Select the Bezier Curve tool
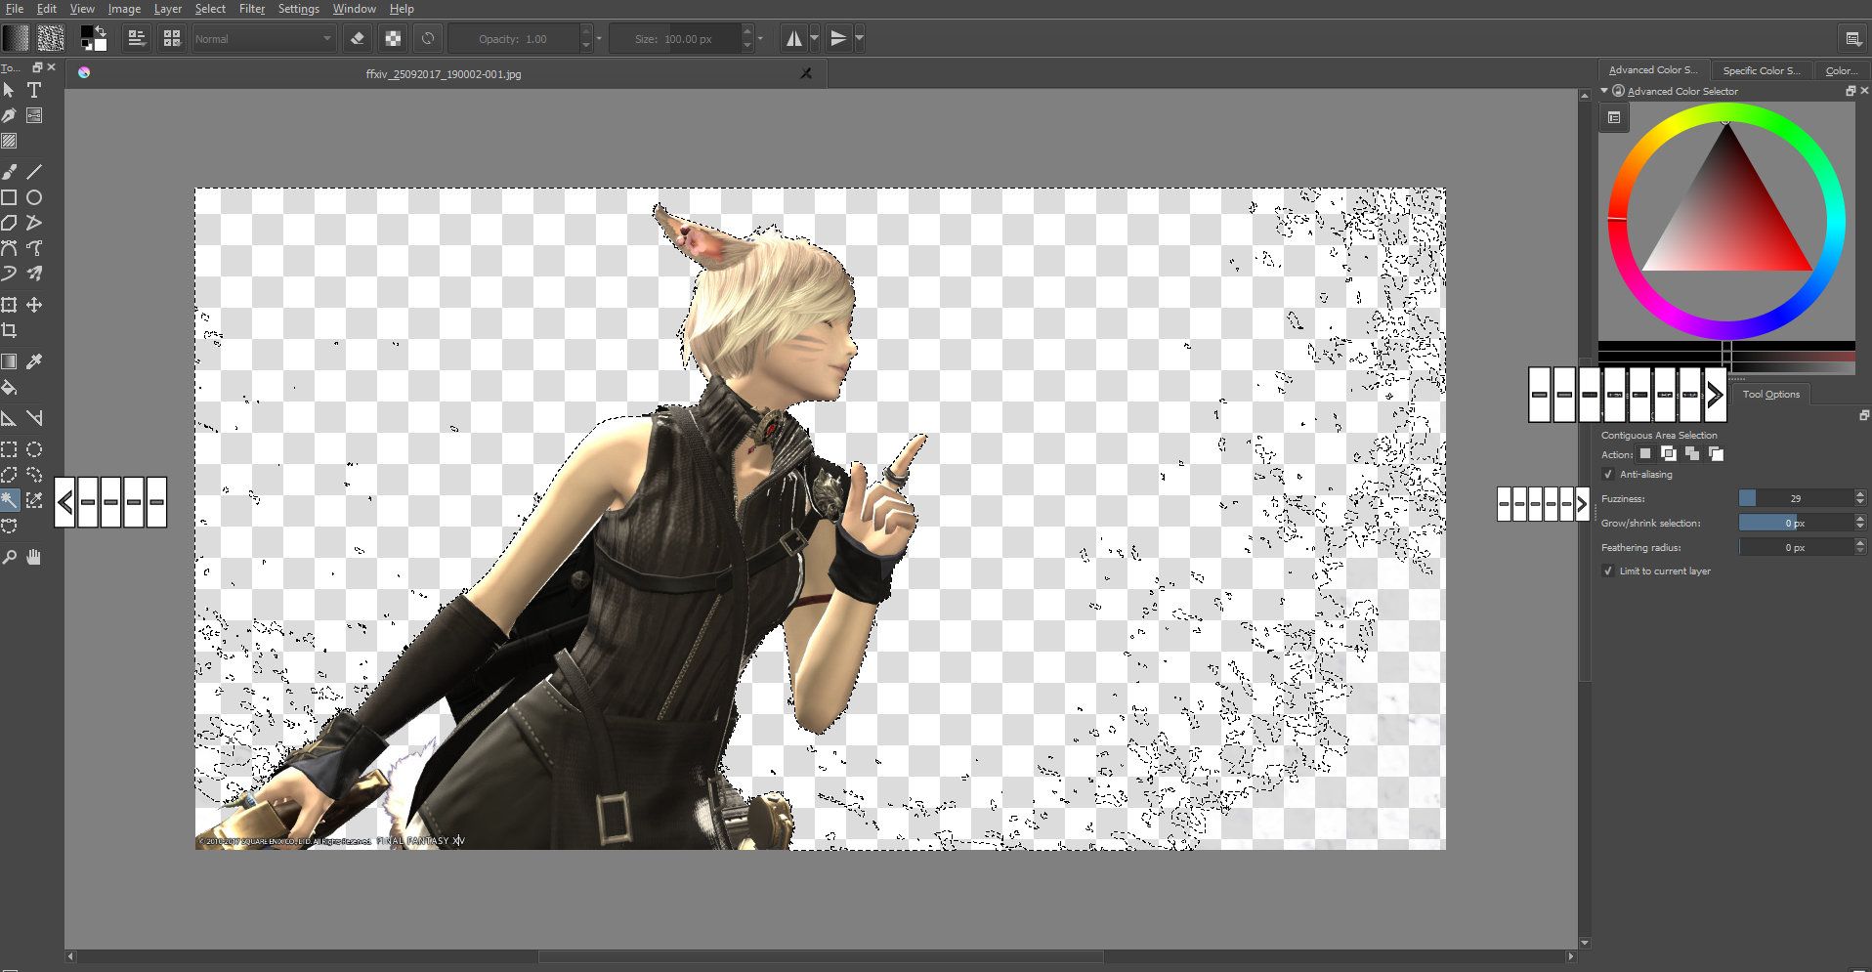 9,248
